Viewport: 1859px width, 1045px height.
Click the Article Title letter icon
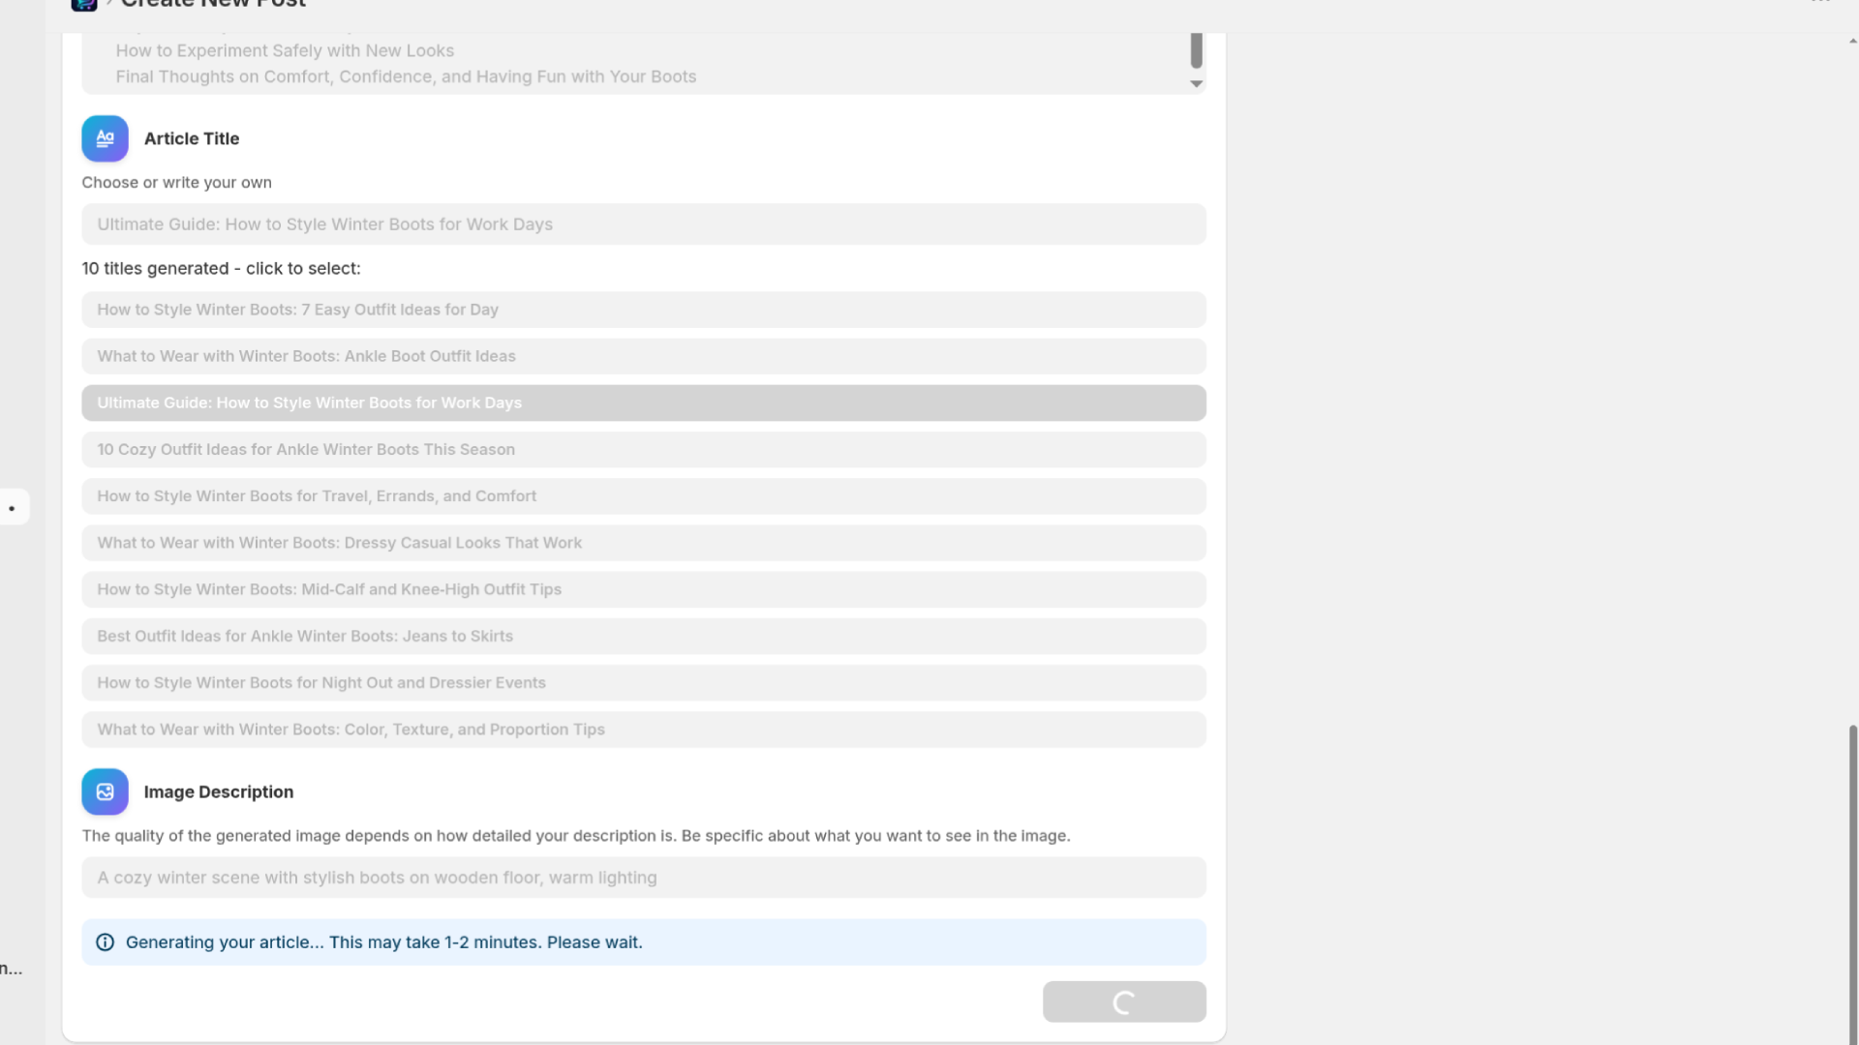pos(105,138)
